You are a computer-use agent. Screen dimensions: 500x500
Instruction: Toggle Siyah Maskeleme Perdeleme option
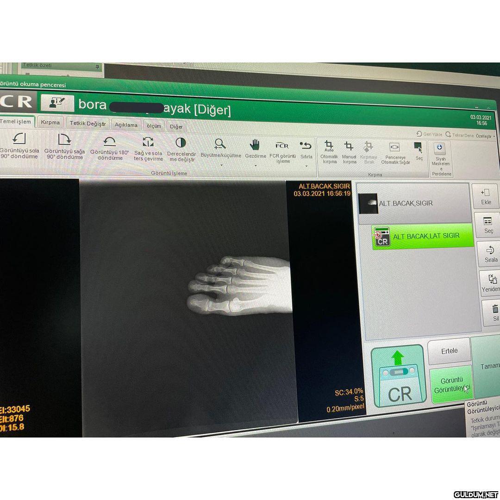(x=440, y=149)
